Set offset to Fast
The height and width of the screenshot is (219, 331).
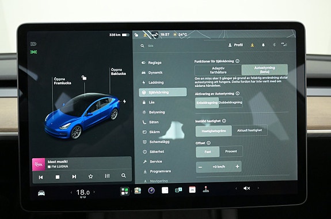coord(208,152)
